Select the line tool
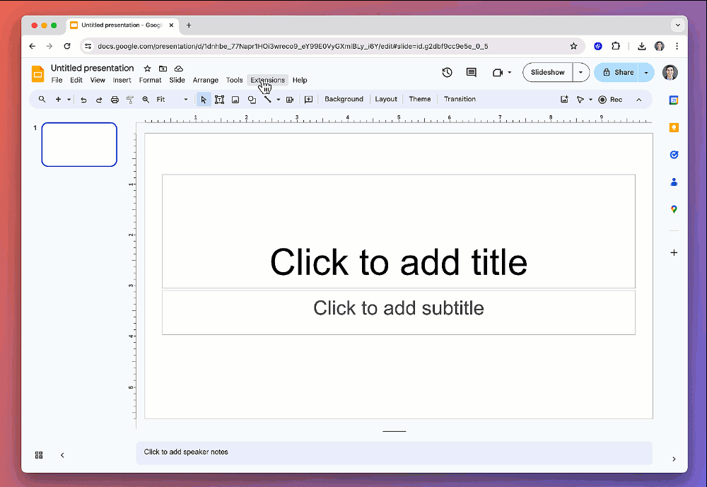Image resolution: width=707 pixels, height=487 pixels. 268,100
